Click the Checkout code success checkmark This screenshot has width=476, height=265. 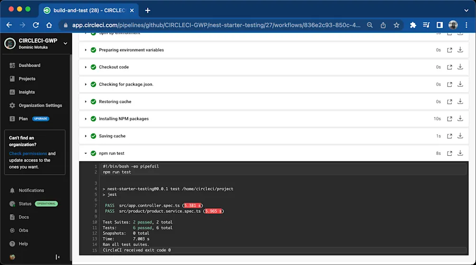pos(93,67)
